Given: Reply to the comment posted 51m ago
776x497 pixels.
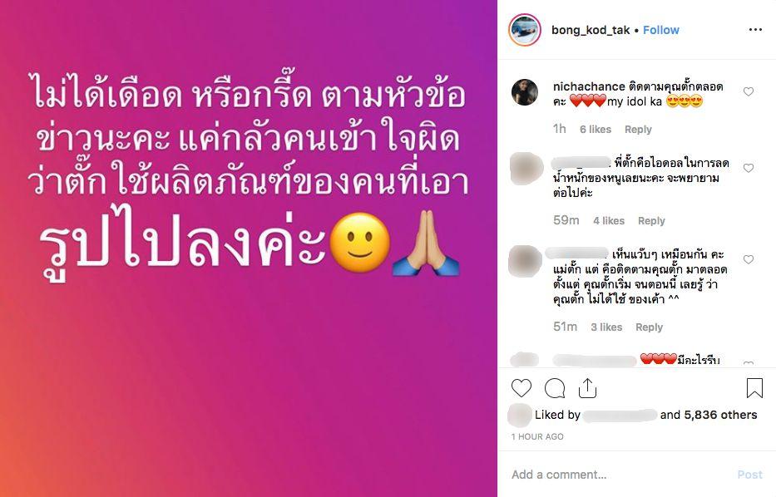Looking at the screenshot, I should point(649,327).
